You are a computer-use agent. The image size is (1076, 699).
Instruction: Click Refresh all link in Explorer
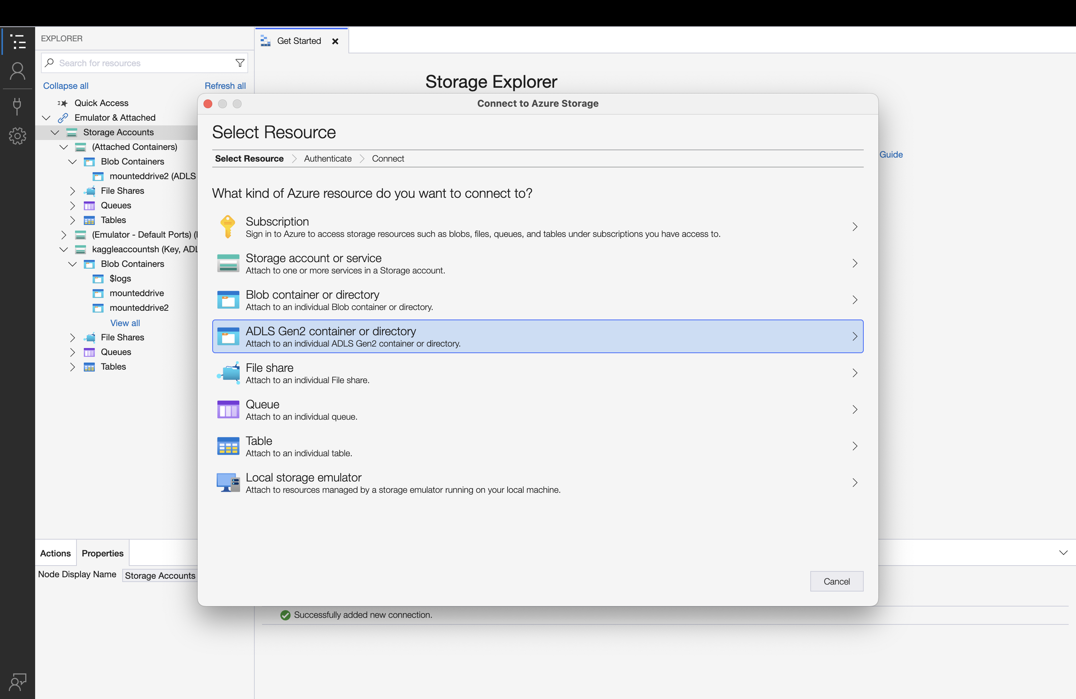(225, 86)
